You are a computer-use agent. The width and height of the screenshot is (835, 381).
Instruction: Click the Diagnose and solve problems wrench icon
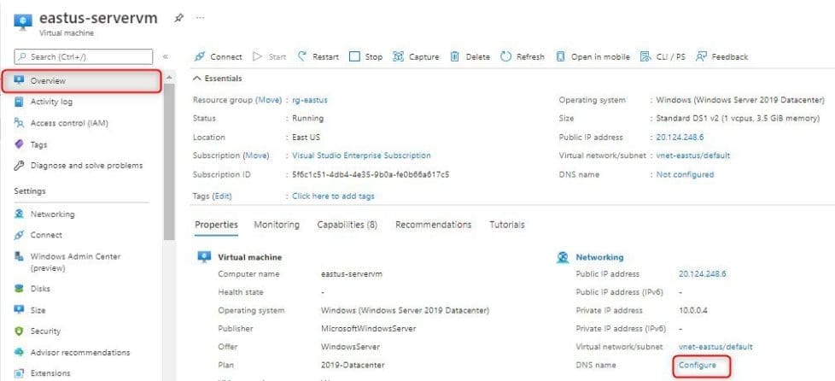(x=19, y=166)
